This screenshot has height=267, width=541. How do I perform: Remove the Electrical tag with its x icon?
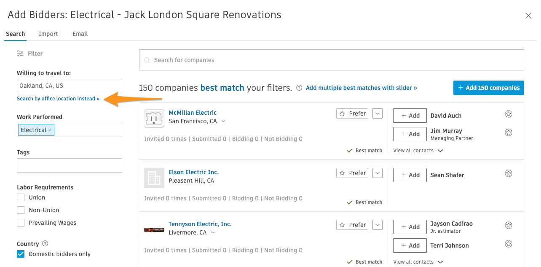[50, 129]
